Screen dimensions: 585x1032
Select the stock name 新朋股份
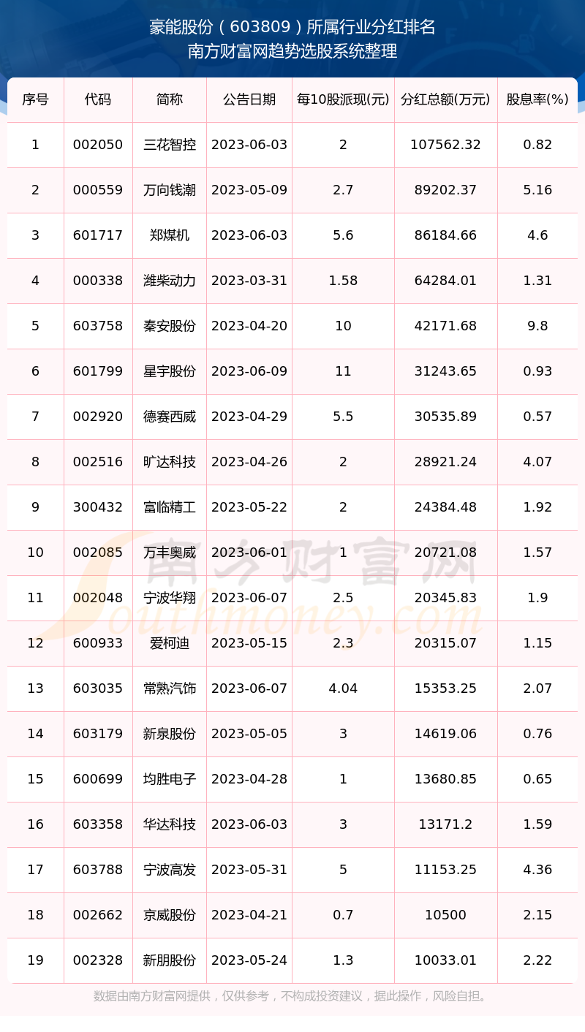(170, 960)
